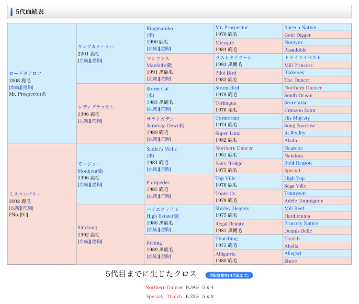Viewport: 359px width, 304px height.
Task: Click the Stitching horse link
Action: tap(87, 228)
